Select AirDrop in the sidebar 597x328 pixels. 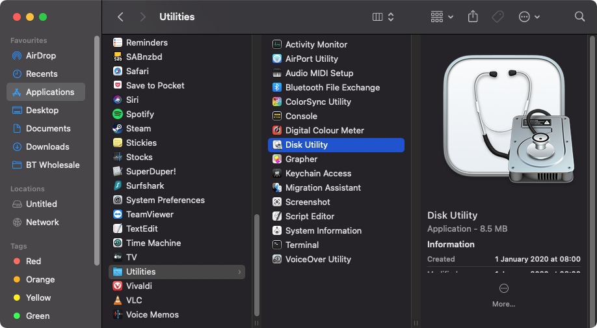(x=46, y=55)
